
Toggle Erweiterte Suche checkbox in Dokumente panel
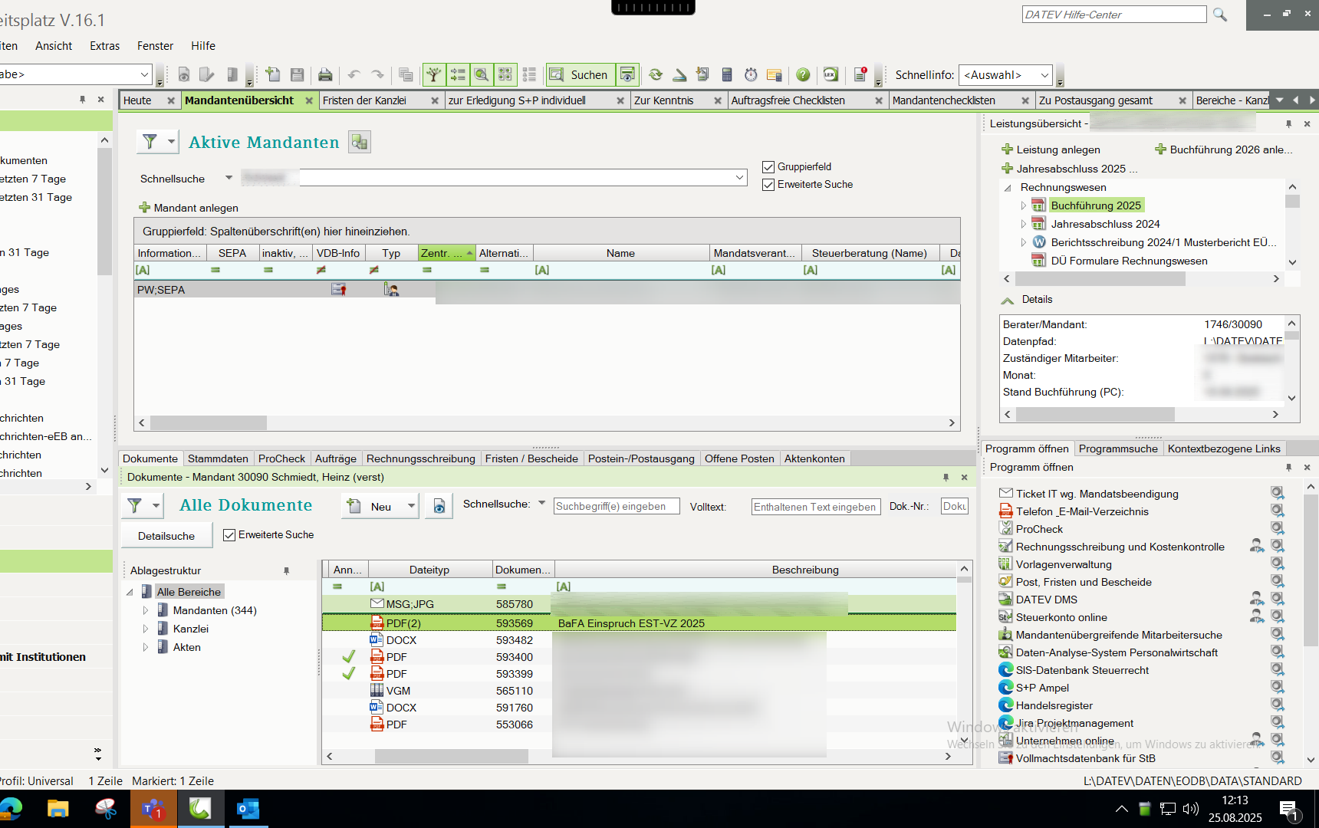click(229, 535)
